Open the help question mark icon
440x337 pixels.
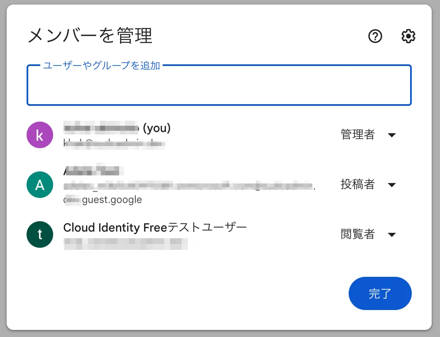375,37
